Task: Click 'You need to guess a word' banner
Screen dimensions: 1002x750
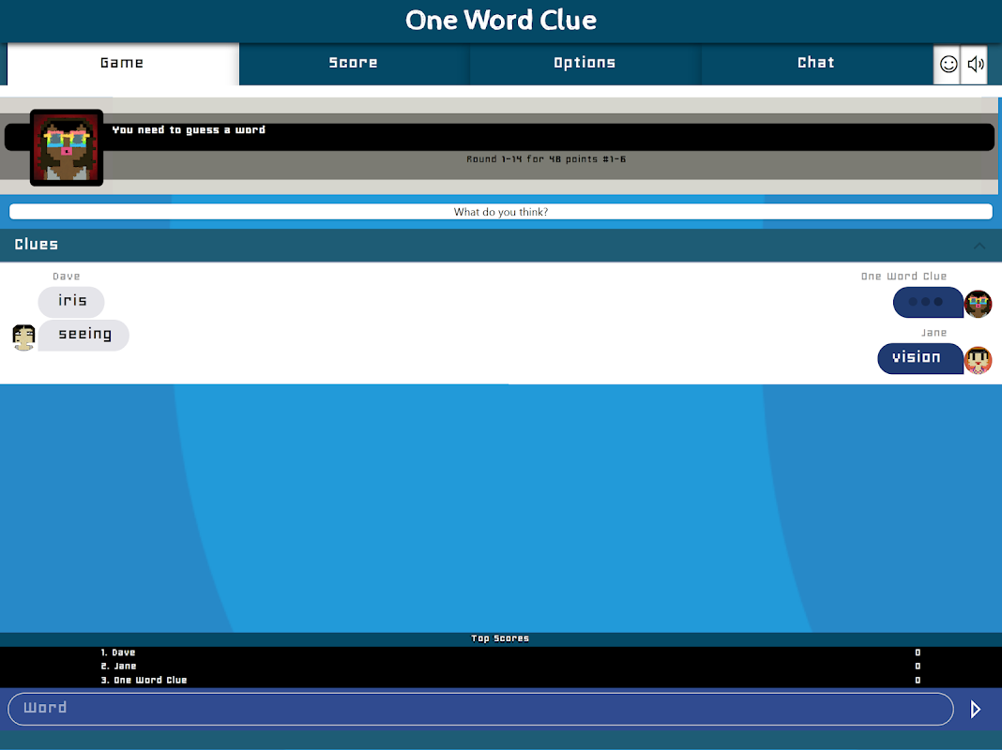Action: tap(500, 137)
